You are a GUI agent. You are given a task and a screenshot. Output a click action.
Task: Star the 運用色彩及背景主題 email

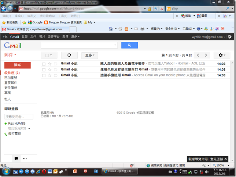pyautogui.click(x=49, y=69)
